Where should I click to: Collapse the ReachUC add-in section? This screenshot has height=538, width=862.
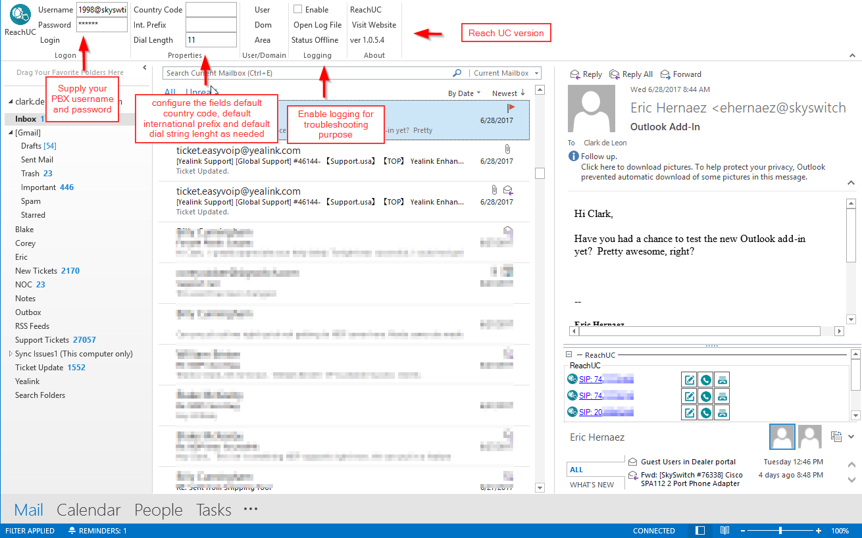coord(569,355)
